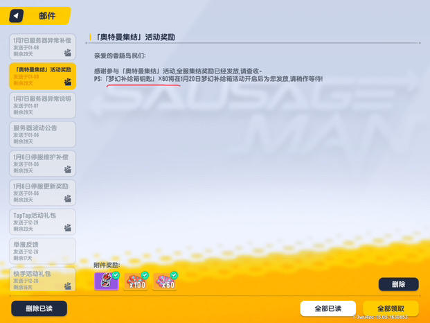Click gift icon on 奥特曼集结 mail entry

click(x=68, y=82)
